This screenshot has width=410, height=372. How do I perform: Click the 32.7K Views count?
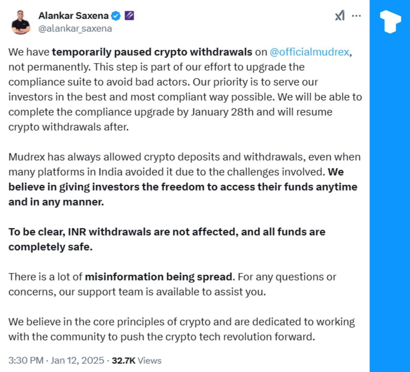click(x=136, y=360)
